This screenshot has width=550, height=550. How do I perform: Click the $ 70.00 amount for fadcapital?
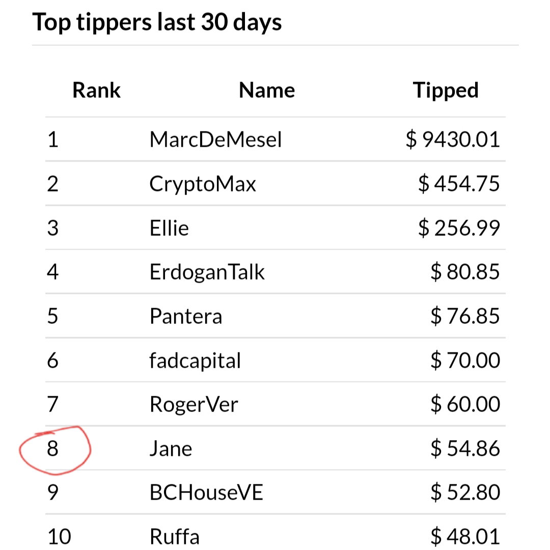pyautogui.click(x=465, y=360)
